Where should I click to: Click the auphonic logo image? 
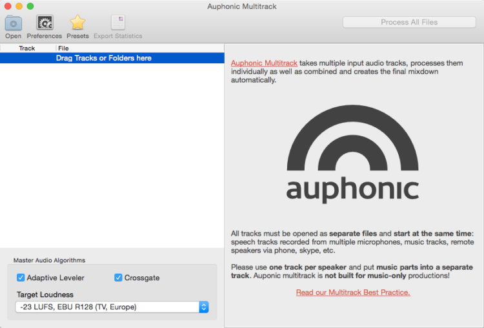click(x=353, y=154)
